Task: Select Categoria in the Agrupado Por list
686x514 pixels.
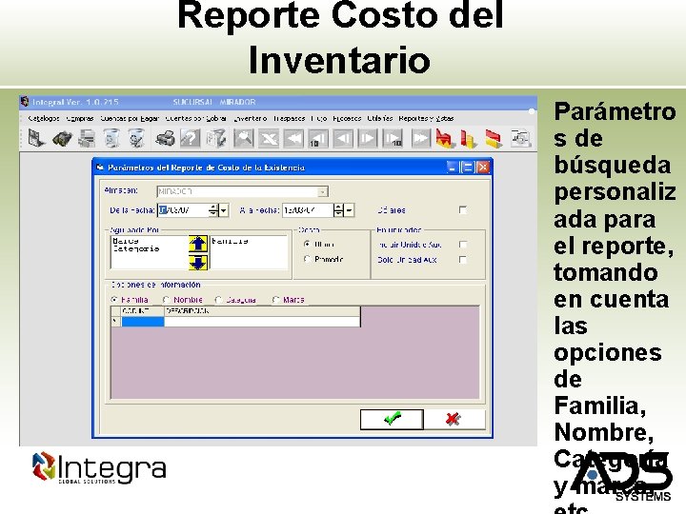Action: [135, 248]
